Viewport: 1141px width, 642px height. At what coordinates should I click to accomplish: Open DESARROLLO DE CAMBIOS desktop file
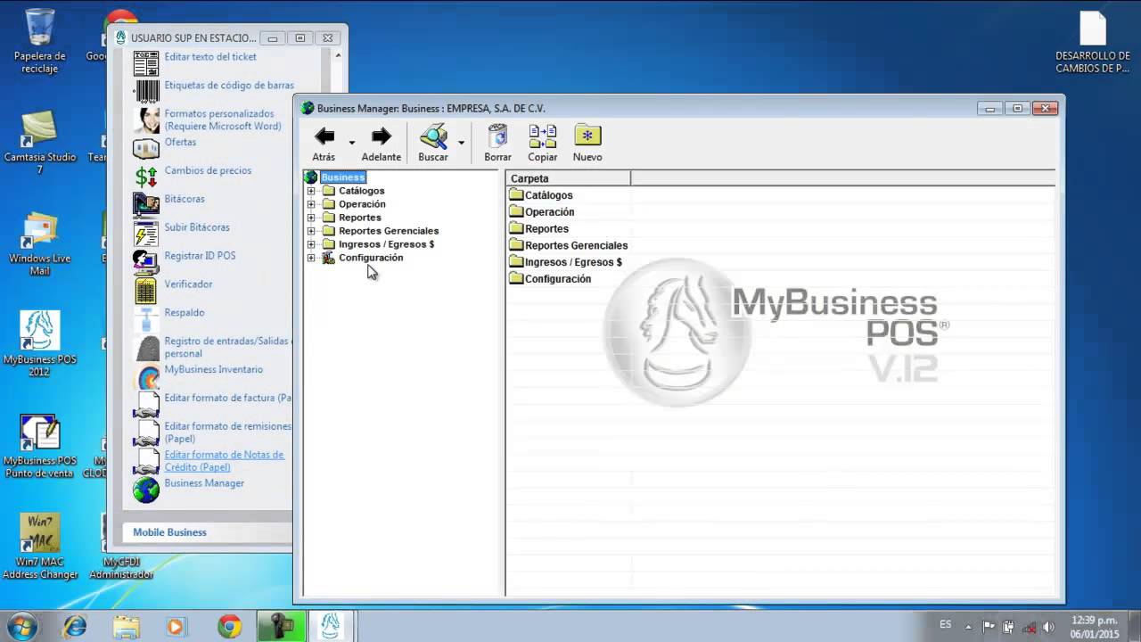pyautogui.click(x=1092, y=42)
